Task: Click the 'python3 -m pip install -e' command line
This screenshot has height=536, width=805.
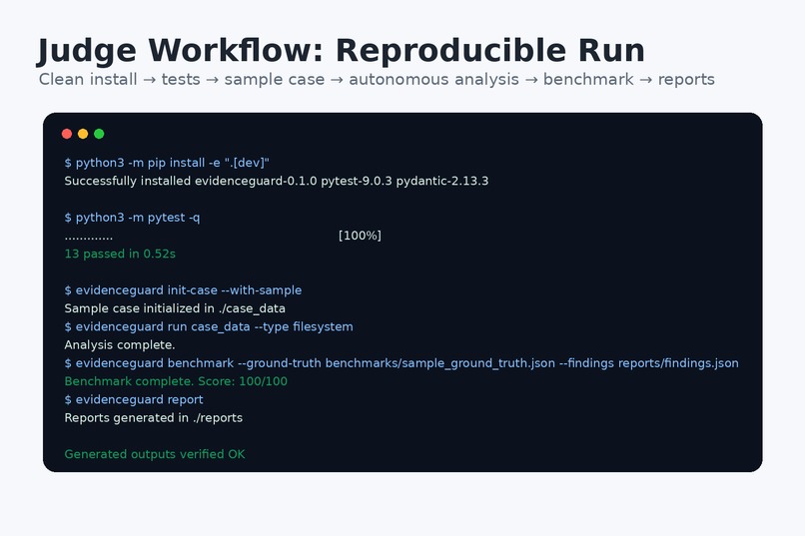Action: point(167,163)
